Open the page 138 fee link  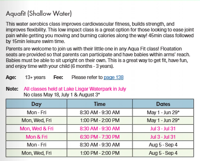114,77
